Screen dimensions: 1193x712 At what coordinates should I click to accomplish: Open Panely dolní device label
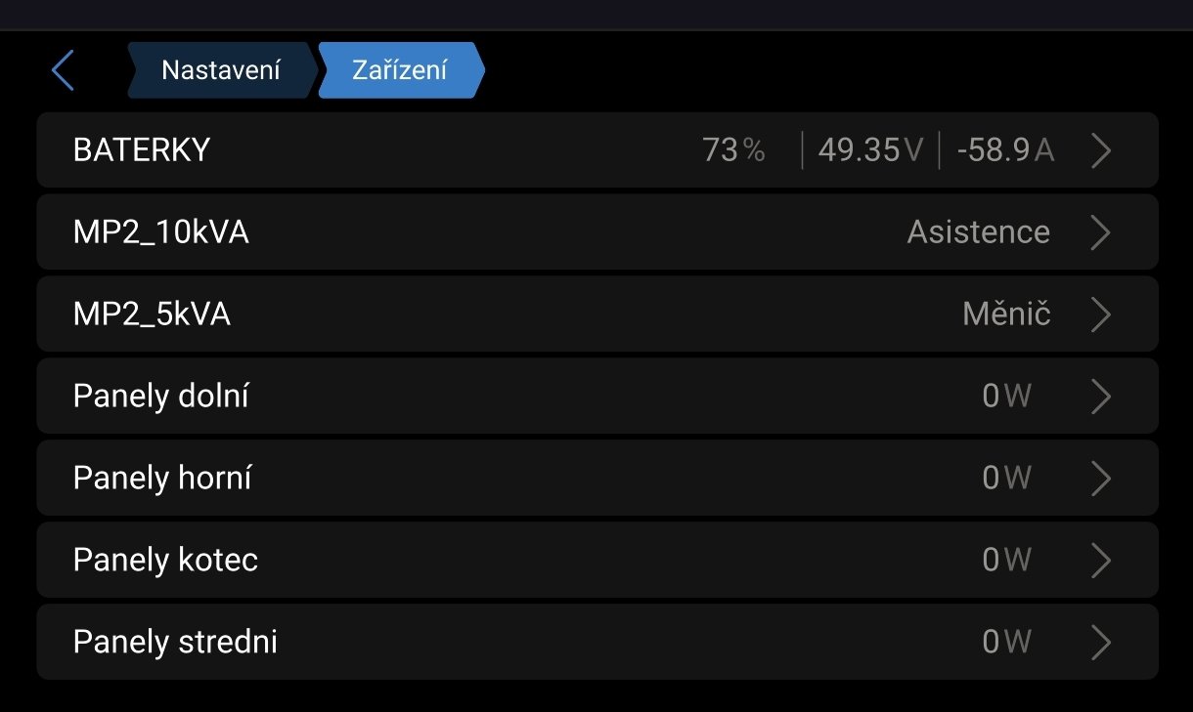(160, 396)
